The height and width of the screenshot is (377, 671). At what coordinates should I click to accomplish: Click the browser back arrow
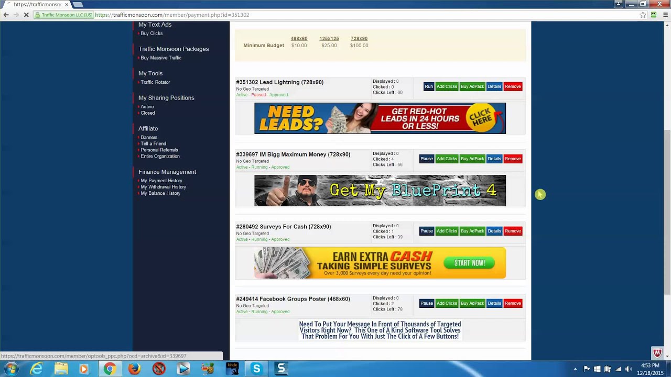click(x=6, y=15)
